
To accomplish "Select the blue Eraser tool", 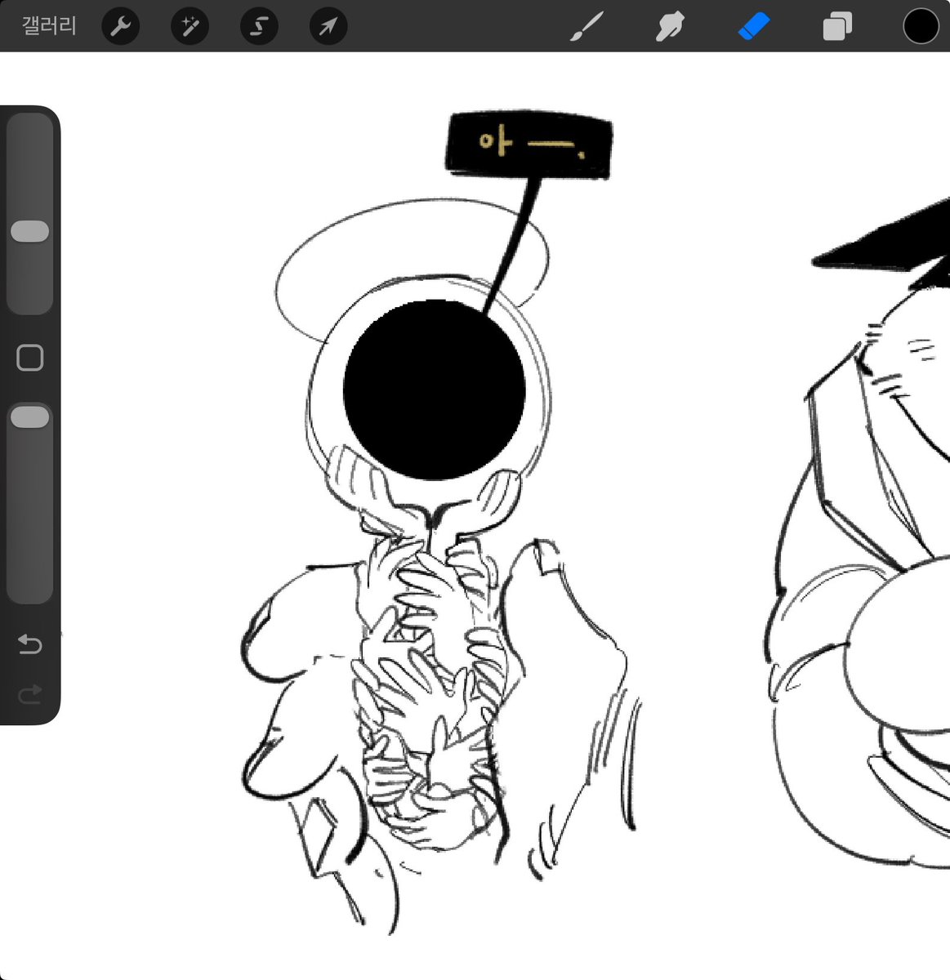I will pos(753,26).
